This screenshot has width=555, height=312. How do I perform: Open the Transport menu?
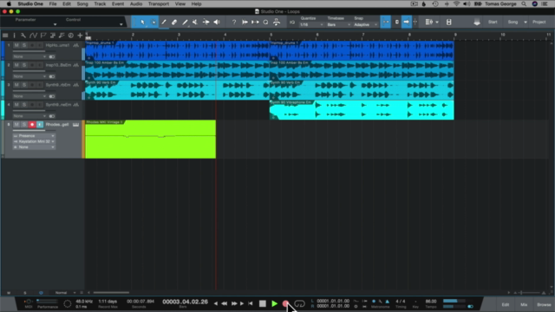click(x=158, y=3)
